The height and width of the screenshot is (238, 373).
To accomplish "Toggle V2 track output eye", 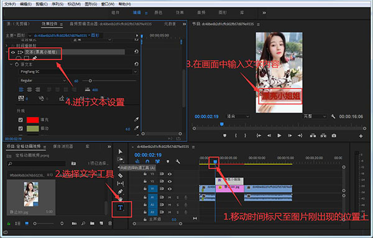I will coord(169,182).
